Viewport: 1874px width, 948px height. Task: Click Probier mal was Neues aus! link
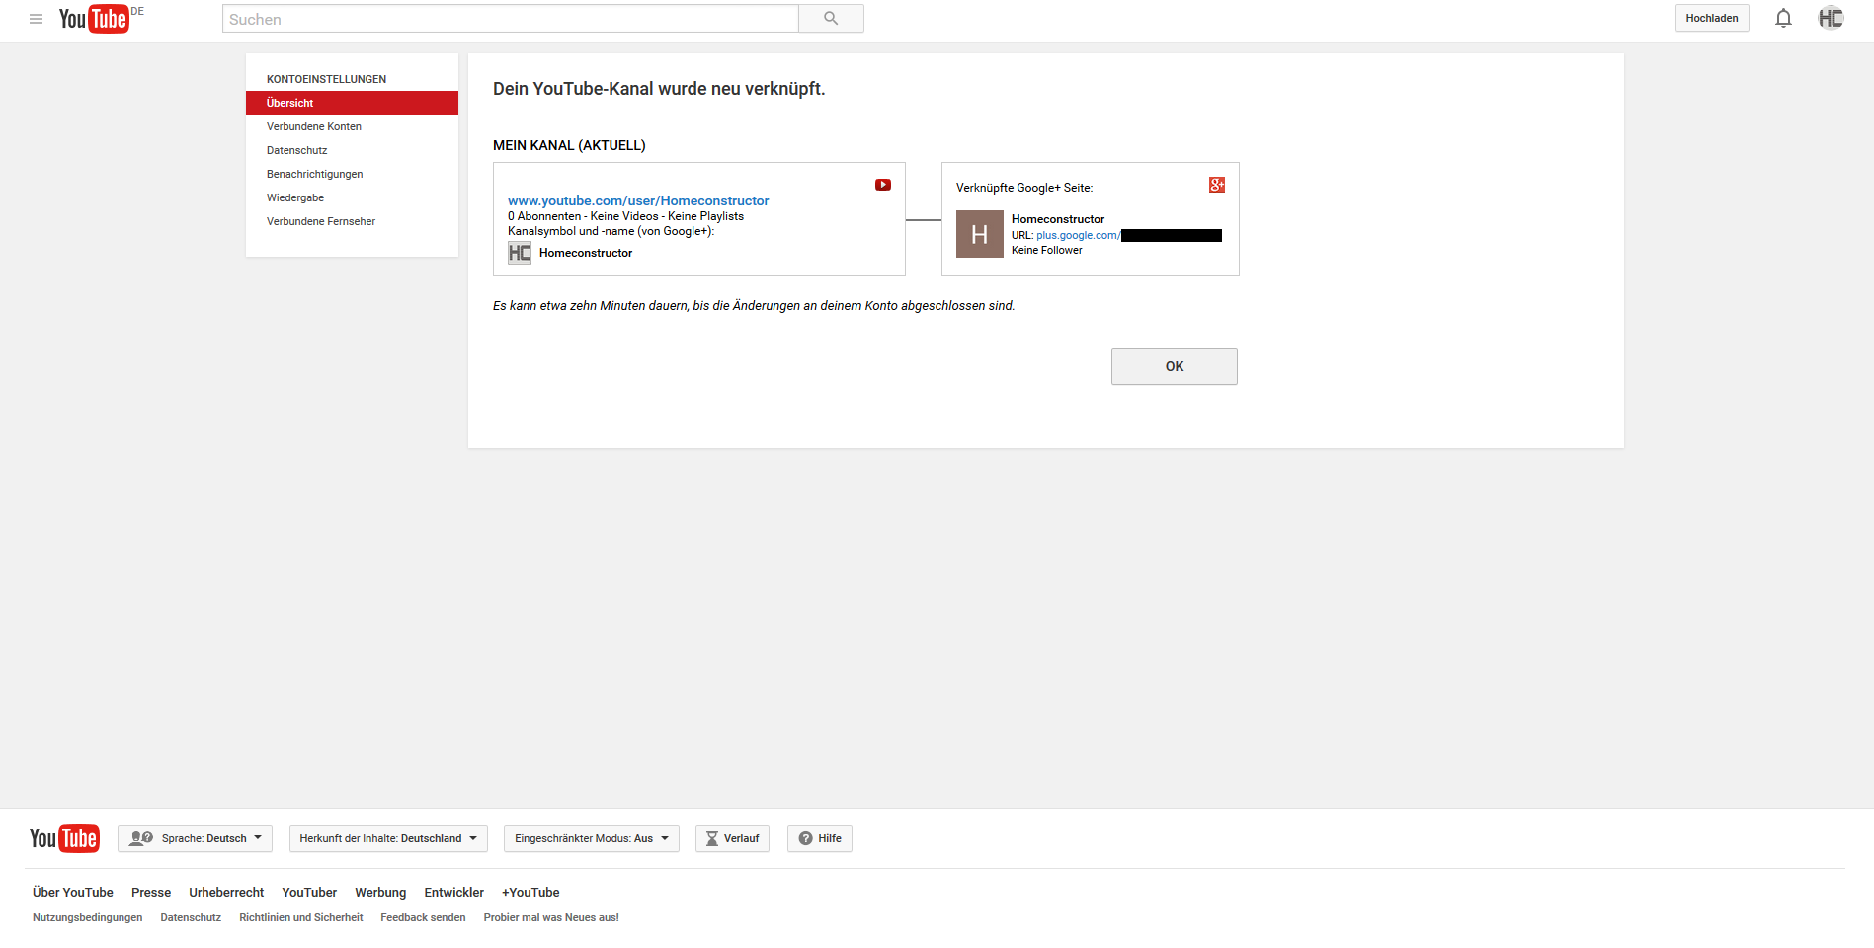tap(551, 917)
